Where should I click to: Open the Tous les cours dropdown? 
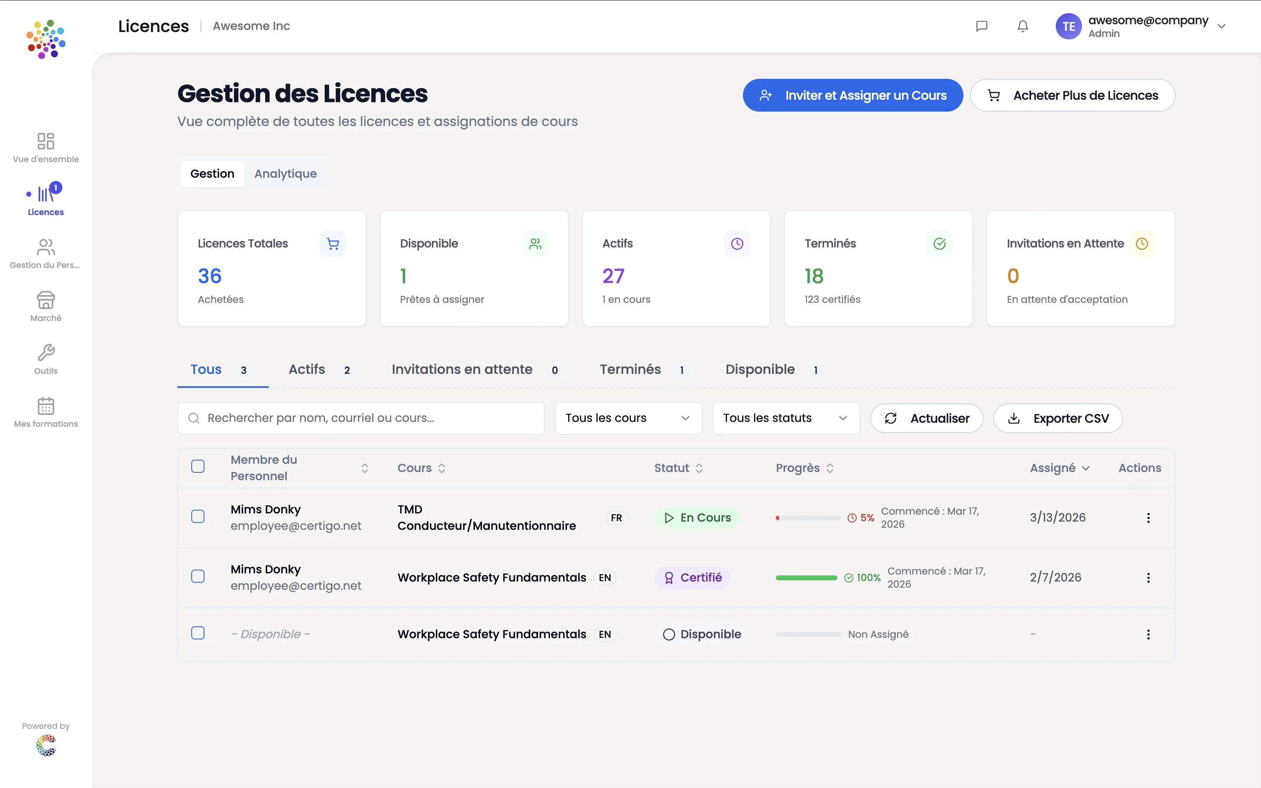pos(628,417)
